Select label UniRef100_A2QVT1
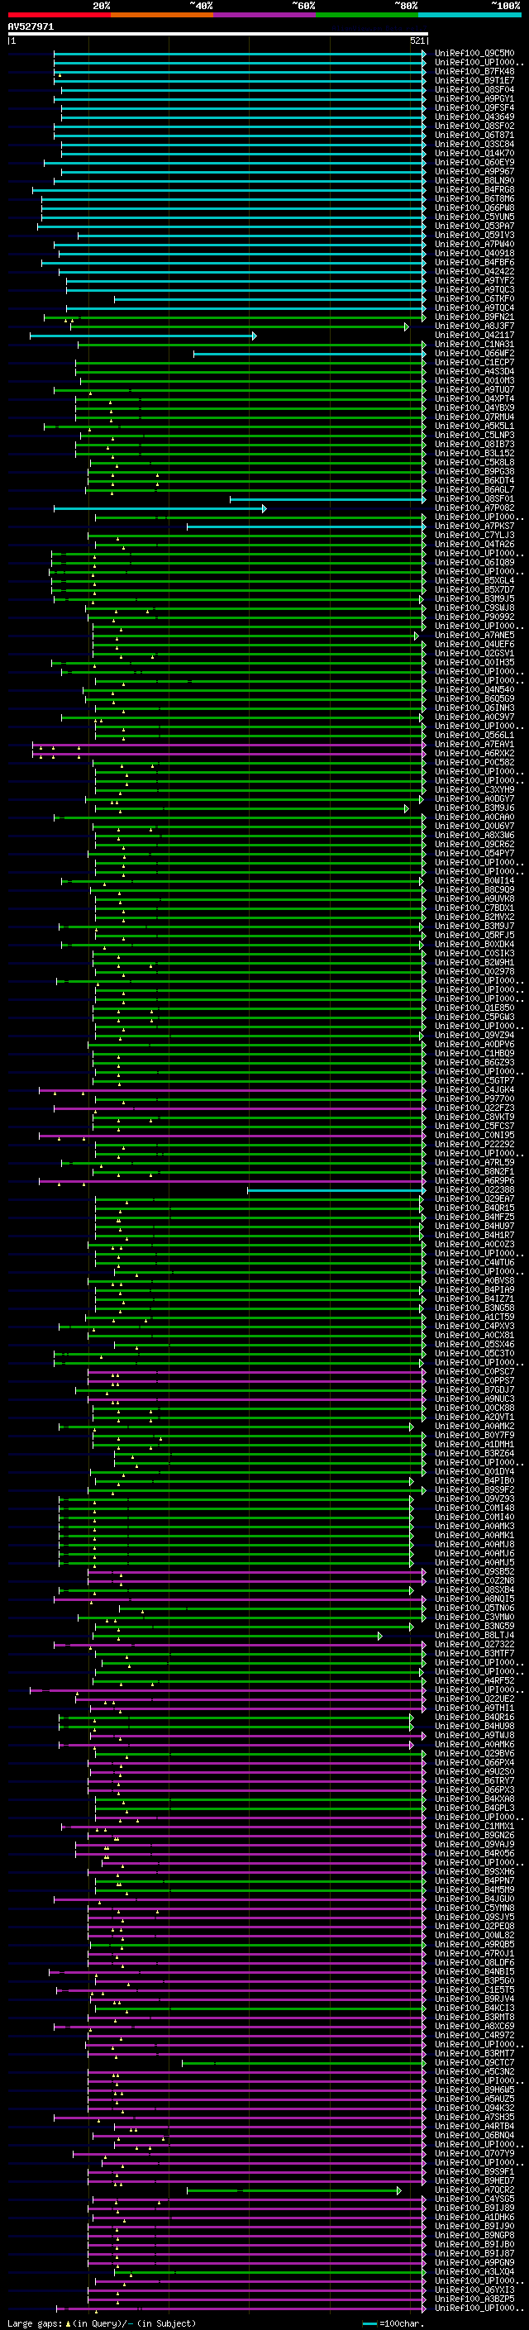 [x=474, y=1418]
